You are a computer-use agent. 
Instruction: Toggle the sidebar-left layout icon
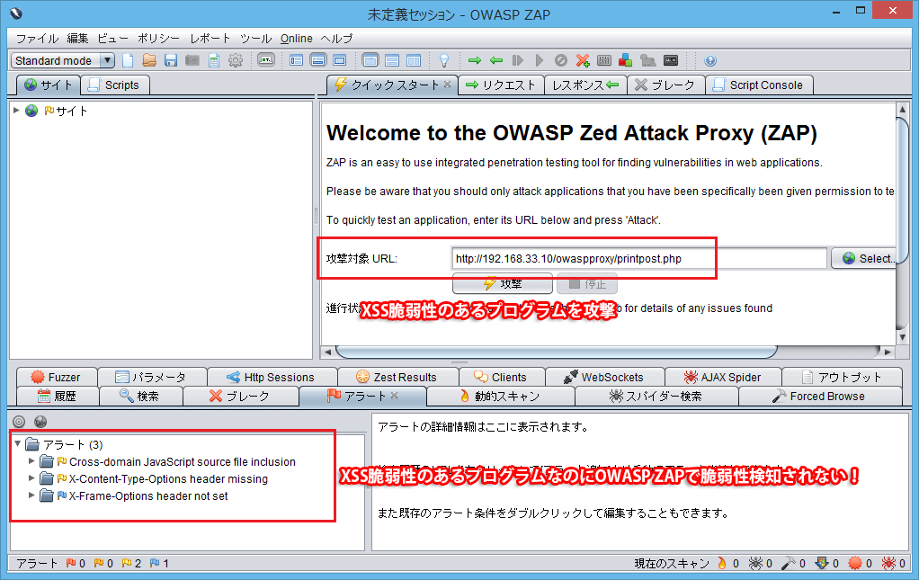296,60
